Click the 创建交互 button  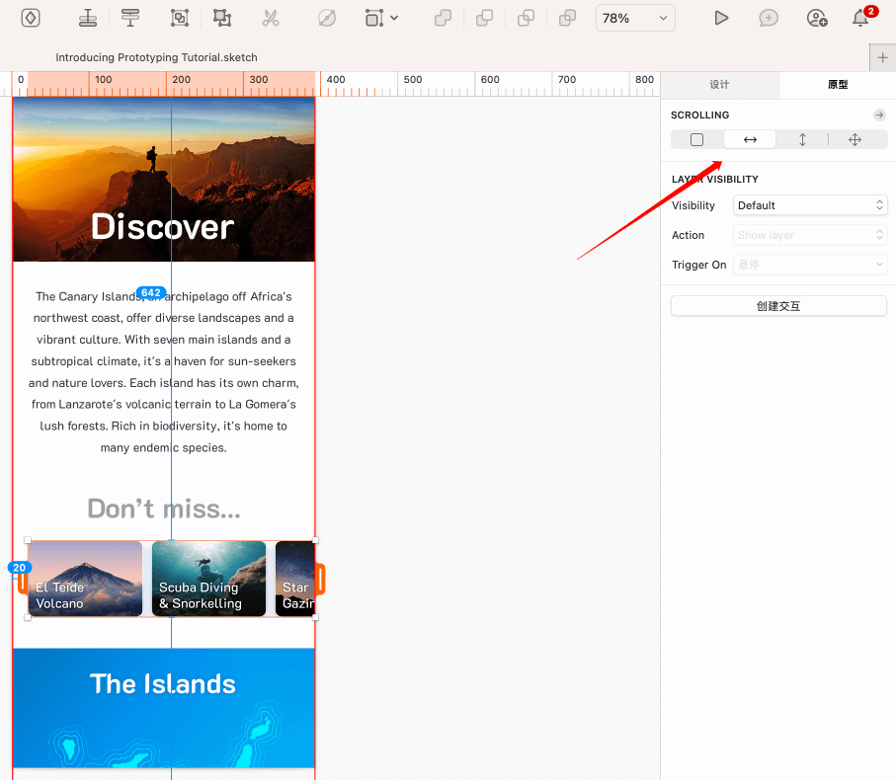point(778,306)
